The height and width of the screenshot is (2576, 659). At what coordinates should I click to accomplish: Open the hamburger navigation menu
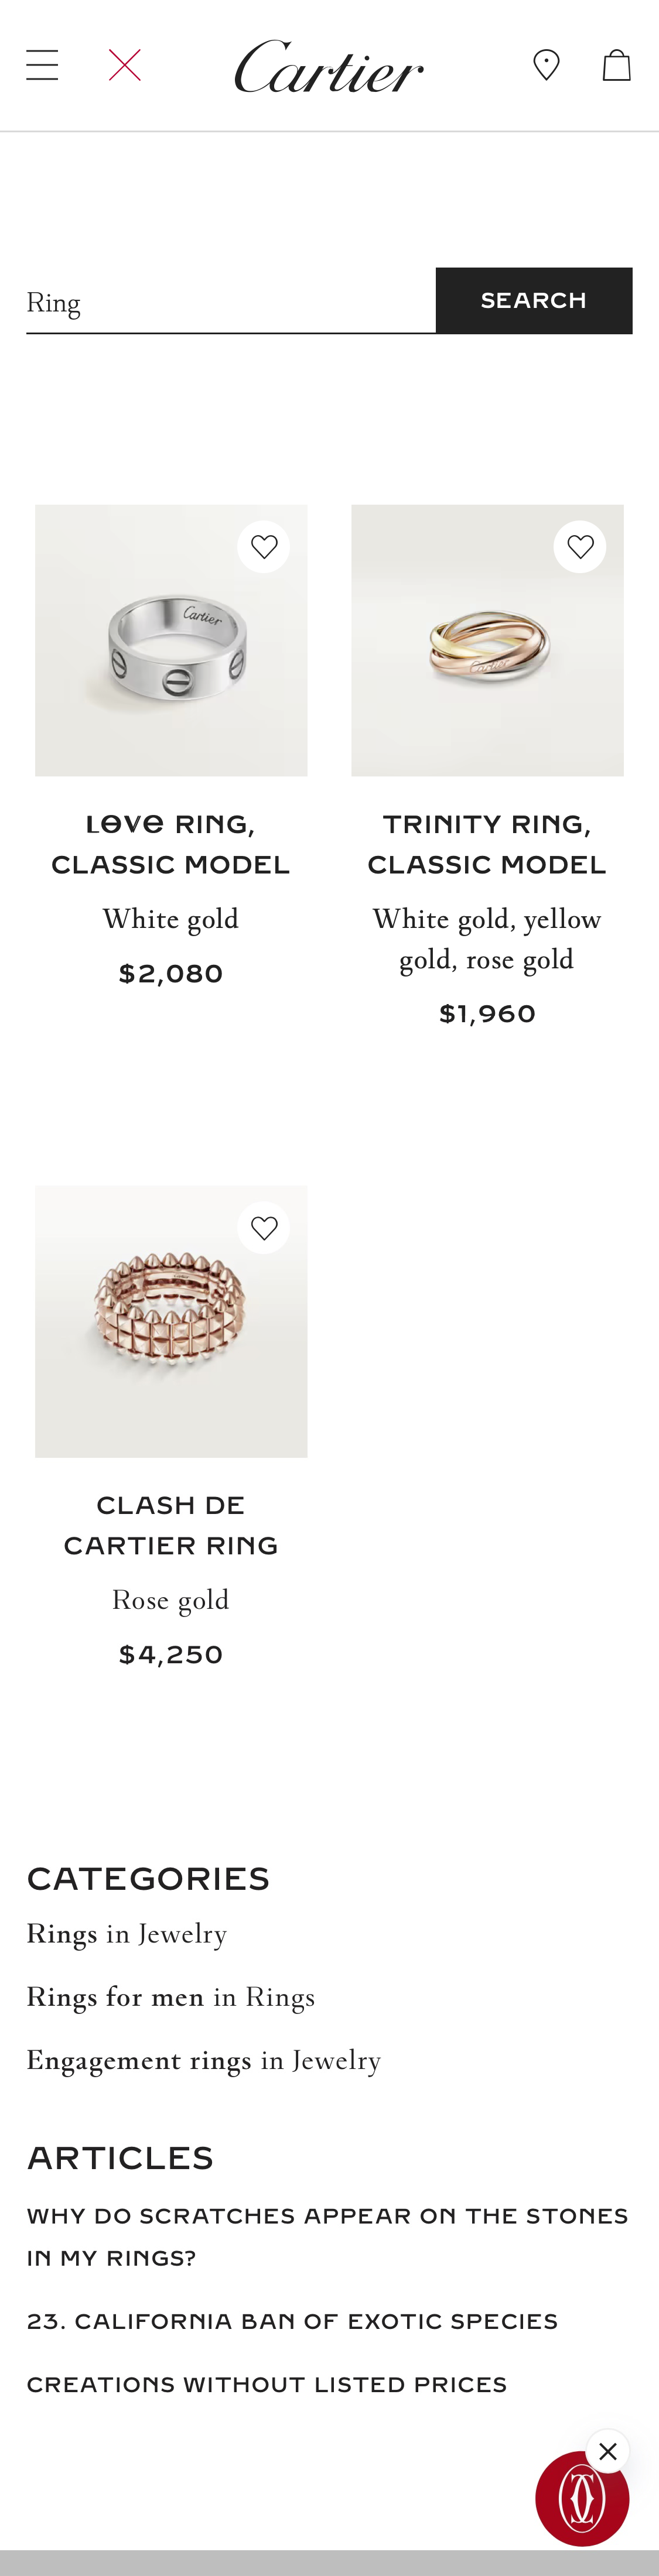point(42,66)
